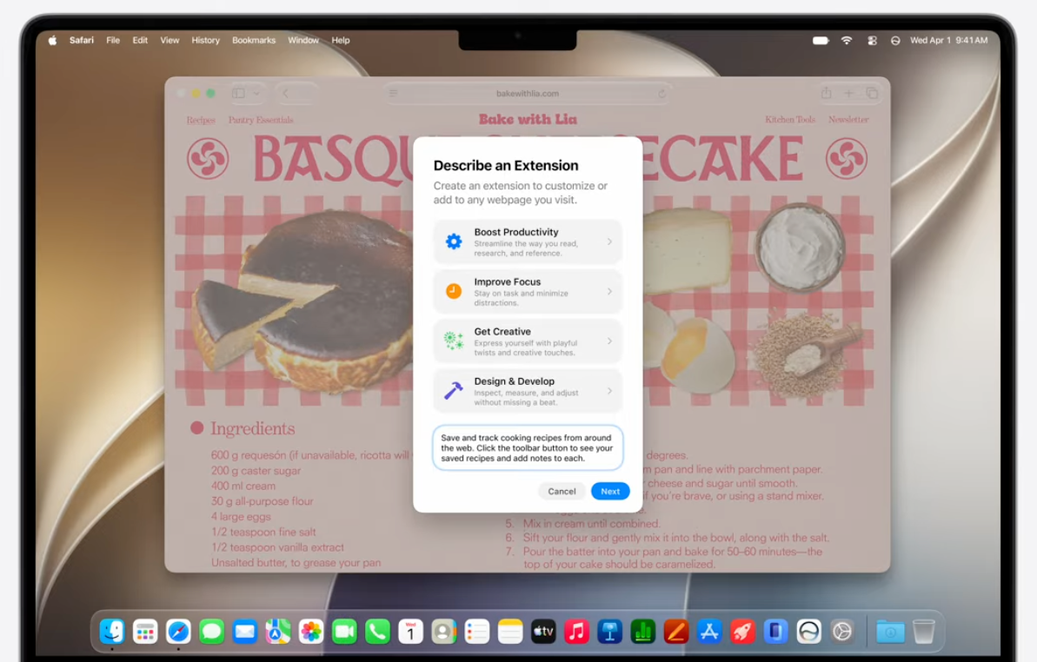
Task: Expand the Get Creative chevron
Action: (609, 341)
